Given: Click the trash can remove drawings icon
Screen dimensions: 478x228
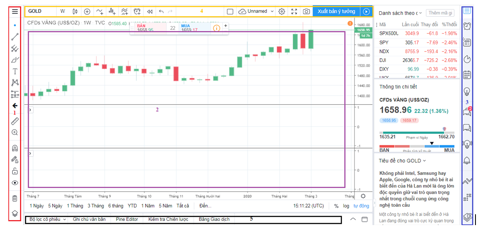Looking at the screenshot, I should click(15, 199).
